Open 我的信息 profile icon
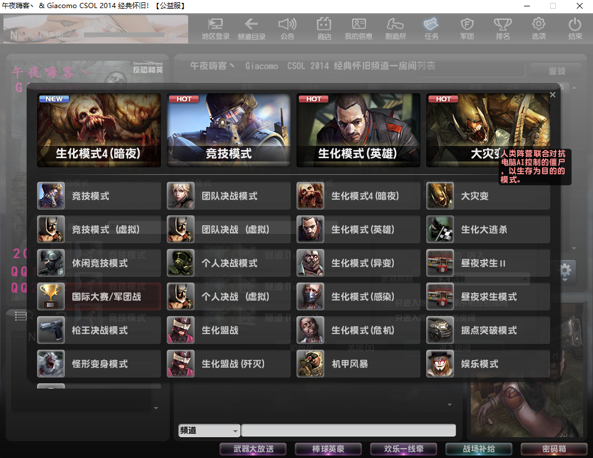This screenshot has height=458, width=593. 358,28
